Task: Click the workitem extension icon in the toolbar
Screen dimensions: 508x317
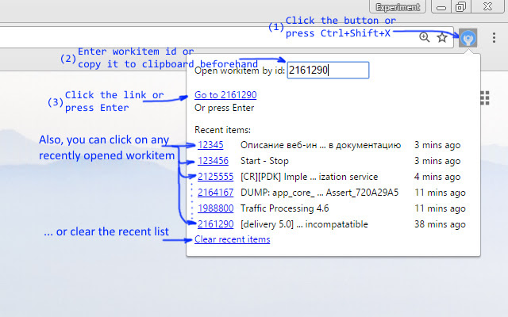Action: point(468,38)
